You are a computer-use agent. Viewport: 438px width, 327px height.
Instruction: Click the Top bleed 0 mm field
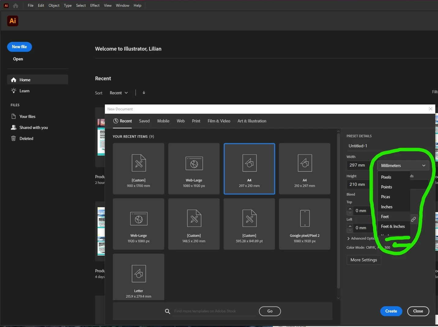(362, 211)
